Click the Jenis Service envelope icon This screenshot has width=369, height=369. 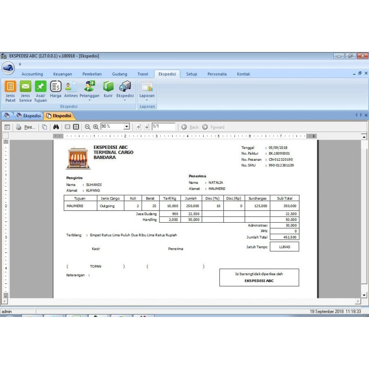pos(25,87)
